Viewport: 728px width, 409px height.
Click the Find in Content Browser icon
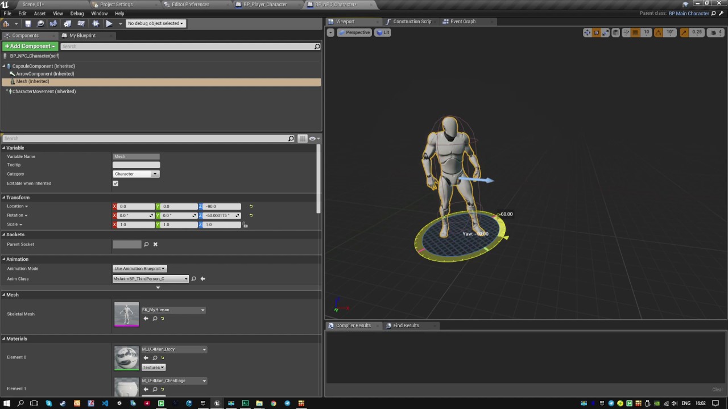click(x=40, y=23)
